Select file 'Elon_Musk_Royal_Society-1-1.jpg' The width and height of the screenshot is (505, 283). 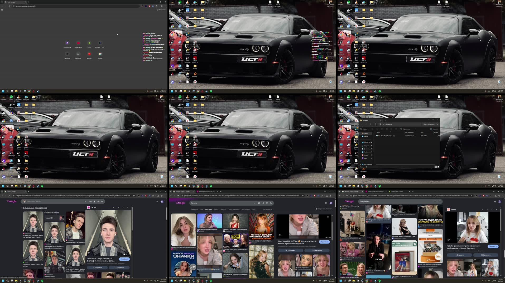click(x=387, y=136)
